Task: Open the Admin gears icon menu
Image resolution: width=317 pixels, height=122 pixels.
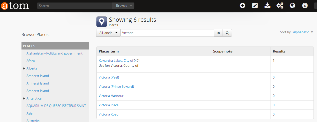Action: [x=280, y=5]
